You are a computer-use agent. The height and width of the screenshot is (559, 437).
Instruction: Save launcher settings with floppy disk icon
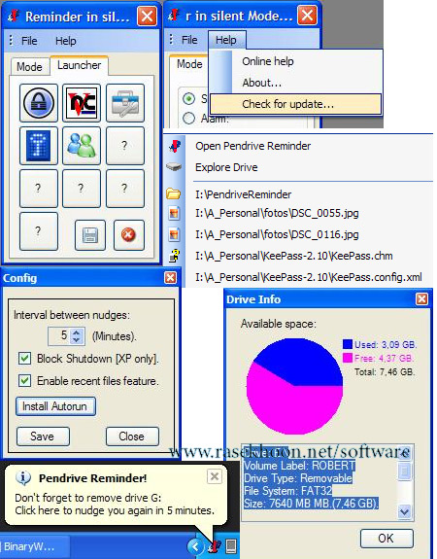(x=90, y=235)
